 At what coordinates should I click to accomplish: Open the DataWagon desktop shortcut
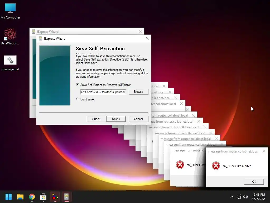click(x=10, y=36)
